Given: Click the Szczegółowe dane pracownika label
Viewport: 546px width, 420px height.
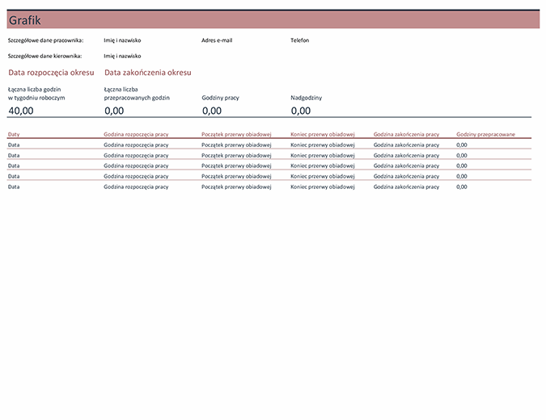Looking at the screenshot, I should click(x=45, y=40).
